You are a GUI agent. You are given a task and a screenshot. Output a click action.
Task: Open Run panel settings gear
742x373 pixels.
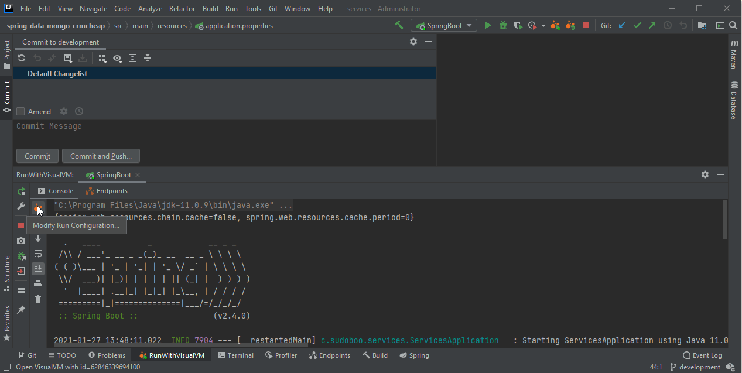point(705,174)
